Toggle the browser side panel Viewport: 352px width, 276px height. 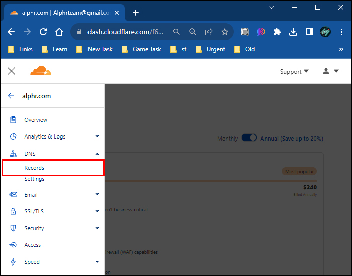click(x=309, y=32)
